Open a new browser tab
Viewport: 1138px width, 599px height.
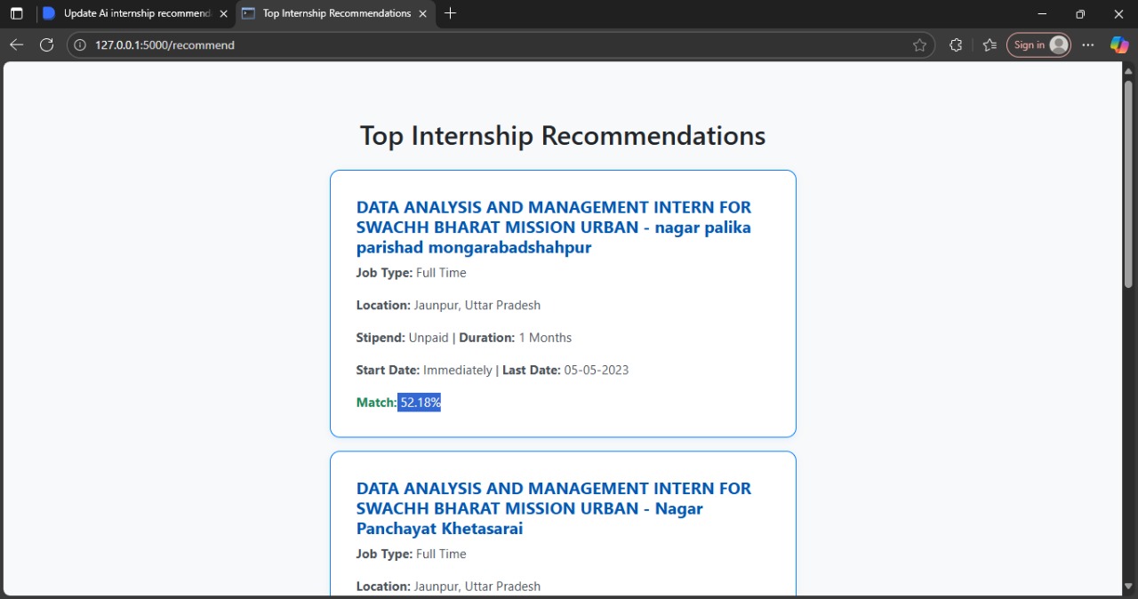(450, 13)
